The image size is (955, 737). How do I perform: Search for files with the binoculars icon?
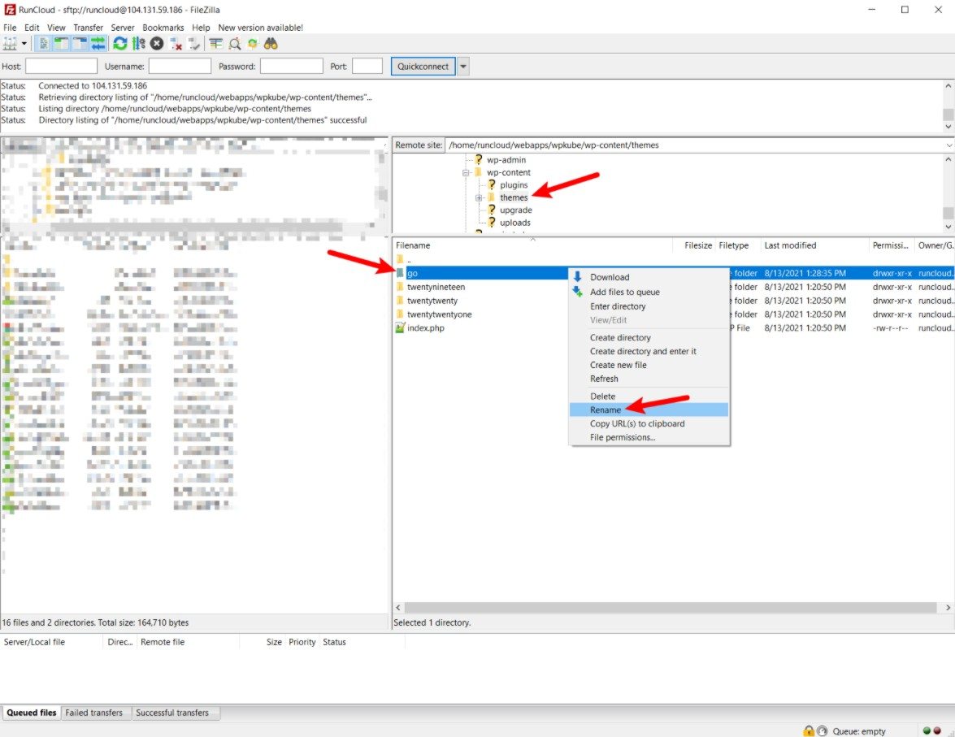[271, 44]
